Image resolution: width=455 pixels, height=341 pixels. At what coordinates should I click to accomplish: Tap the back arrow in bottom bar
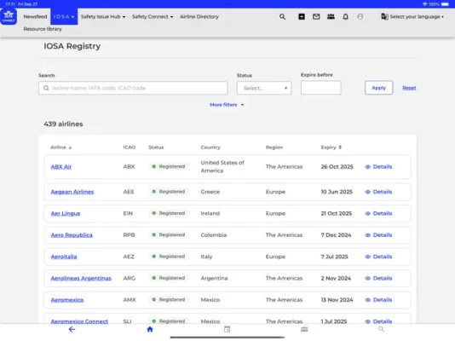click(x=72, y=329)
